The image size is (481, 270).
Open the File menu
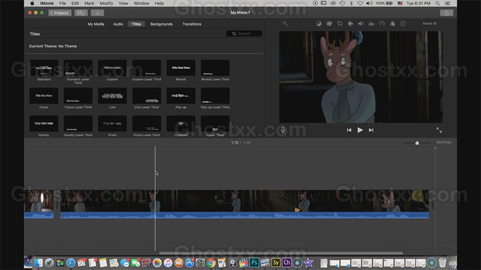62,3
